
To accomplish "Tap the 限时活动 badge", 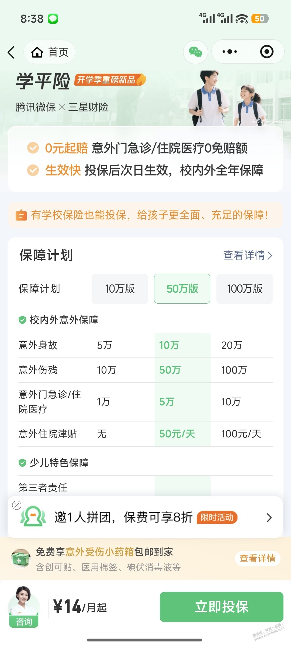I will [x=217, y=517].
